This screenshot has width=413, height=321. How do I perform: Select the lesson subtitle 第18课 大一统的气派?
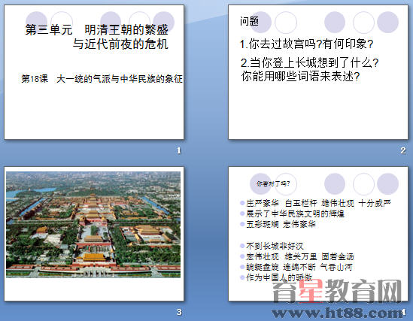(x=102, y=79)
